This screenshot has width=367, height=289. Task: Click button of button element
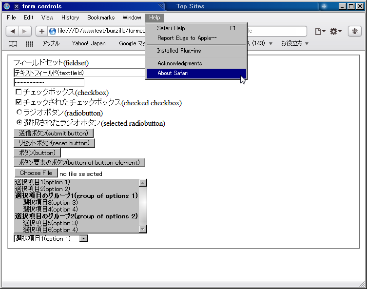point(79,163)
